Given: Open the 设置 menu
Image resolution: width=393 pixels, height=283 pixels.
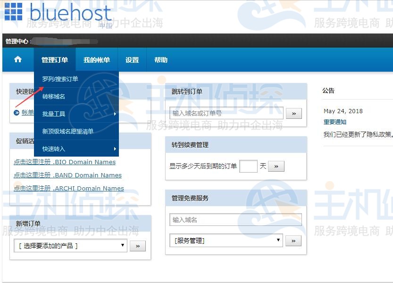Looking at the screenshot, I should pyautogui.click(x=132, y=59).
